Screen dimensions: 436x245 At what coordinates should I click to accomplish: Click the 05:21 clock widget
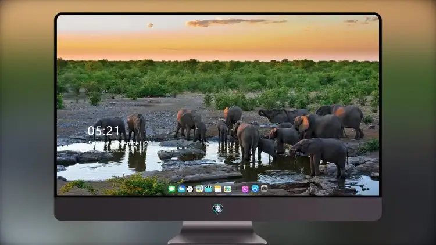click(x=103, y=131)
